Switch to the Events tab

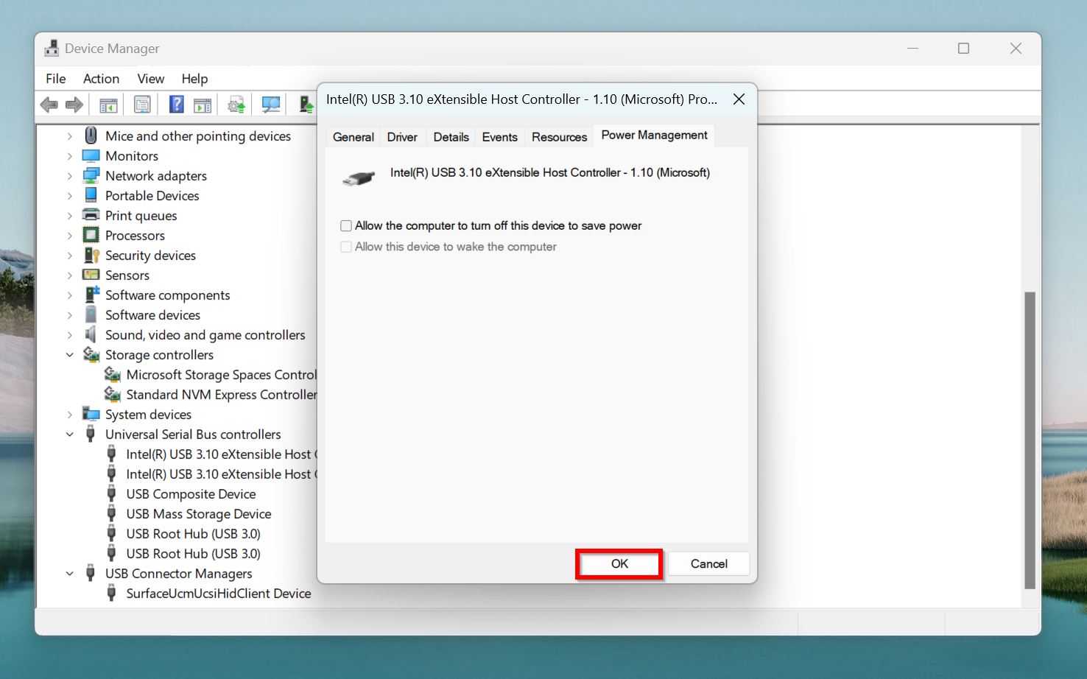[x=500, y=137]
